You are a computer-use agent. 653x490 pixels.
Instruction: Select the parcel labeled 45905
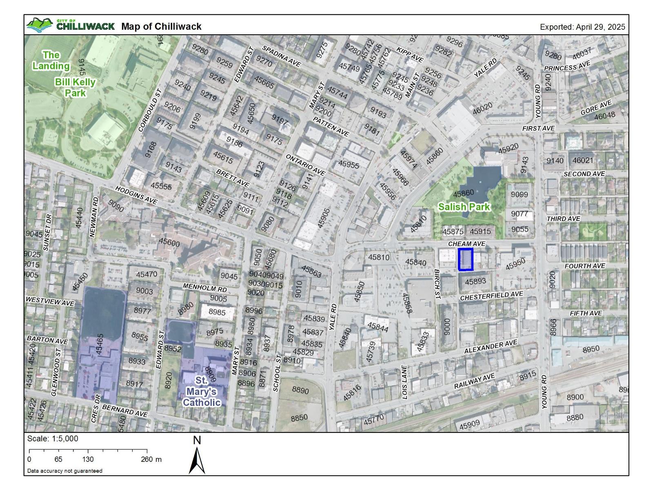click(x=323, y=218)
